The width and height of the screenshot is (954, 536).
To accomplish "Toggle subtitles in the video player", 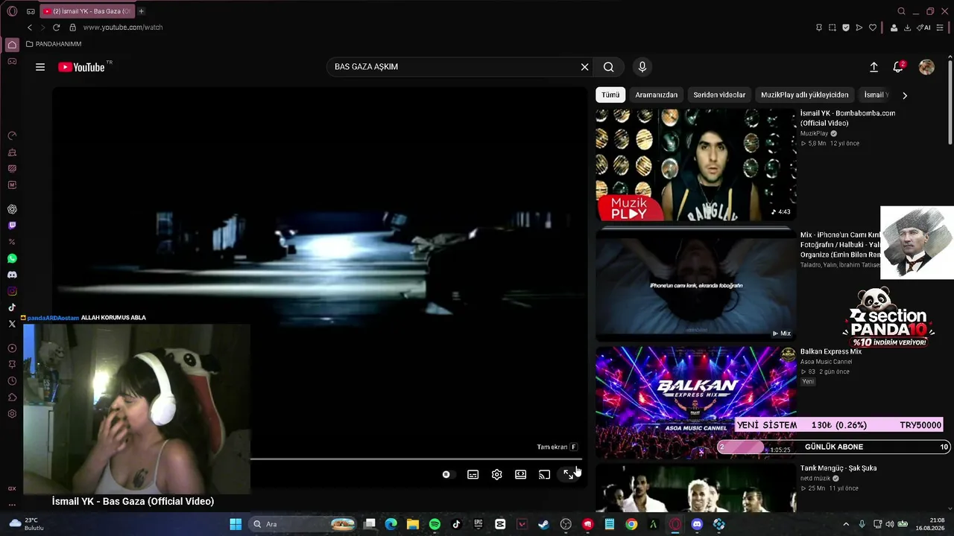I will (x=473, y=474).
